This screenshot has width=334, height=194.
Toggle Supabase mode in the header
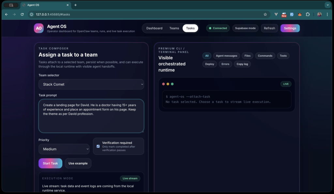point(245,28)
